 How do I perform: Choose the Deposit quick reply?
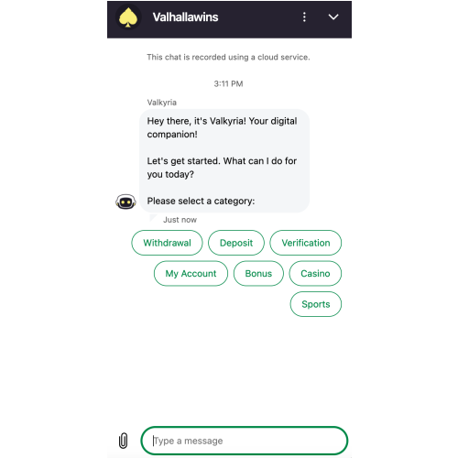(236, 243)
